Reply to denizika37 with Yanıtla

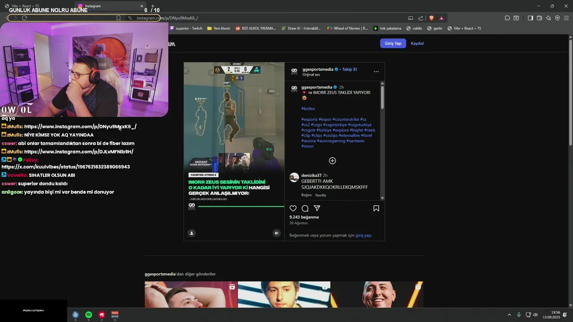coord(321,195)
